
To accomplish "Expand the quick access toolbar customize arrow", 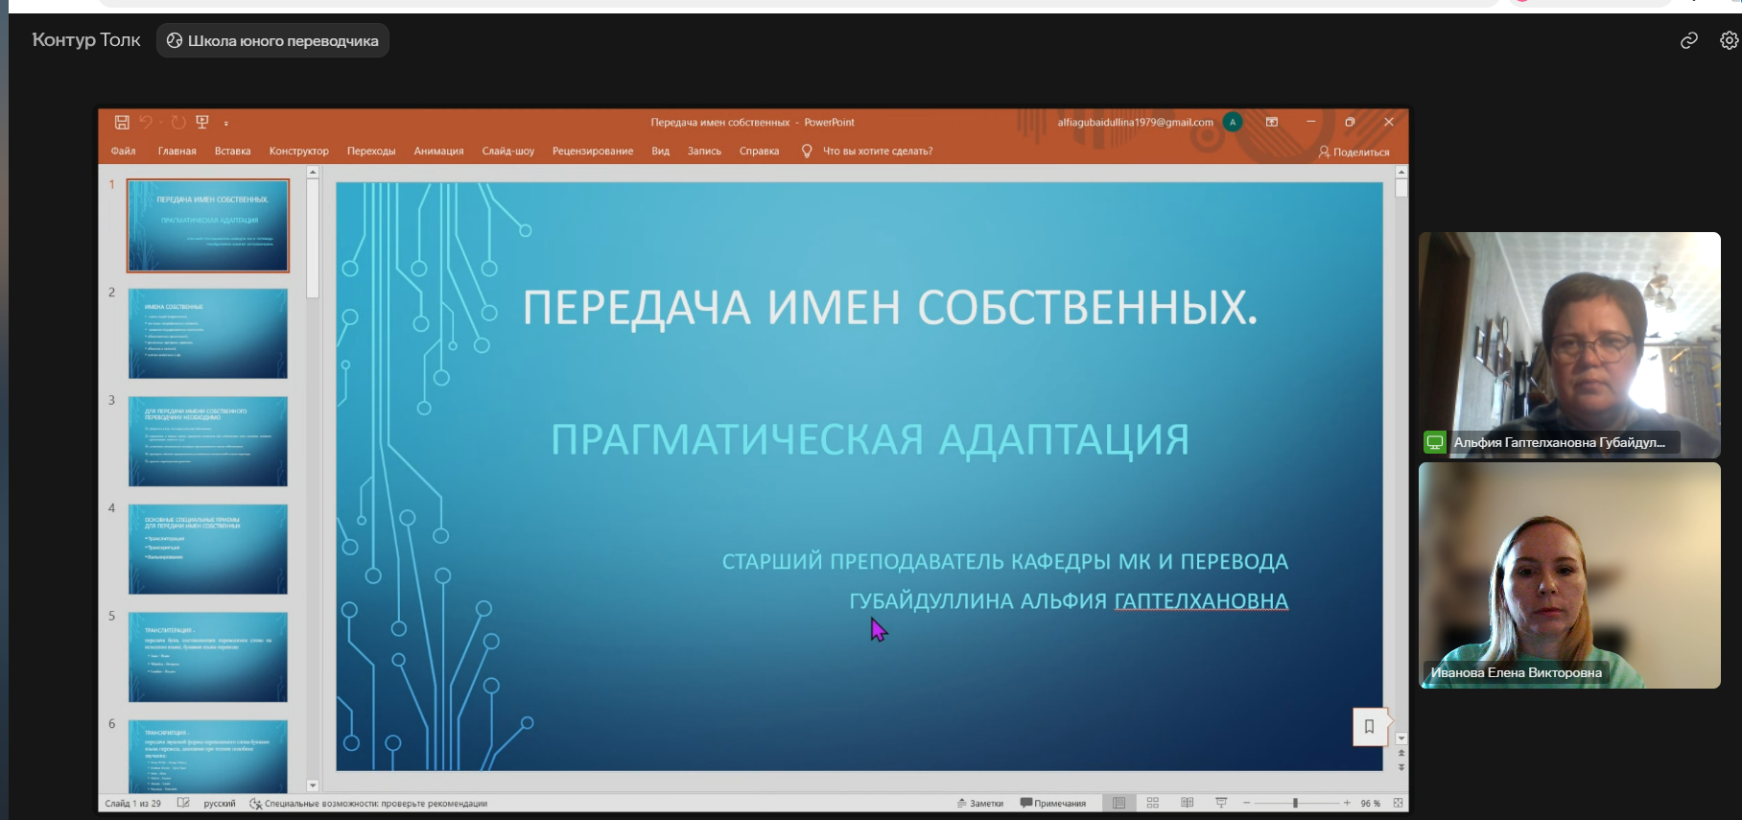I will point(226,123).
